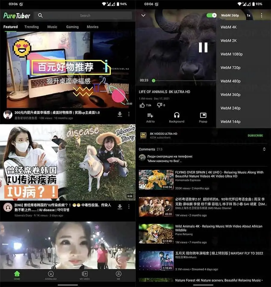The width and height of the screenshot is (271, 287).
Task: Open the ME profile icon in bottom navigation
Action: point(118,274)
